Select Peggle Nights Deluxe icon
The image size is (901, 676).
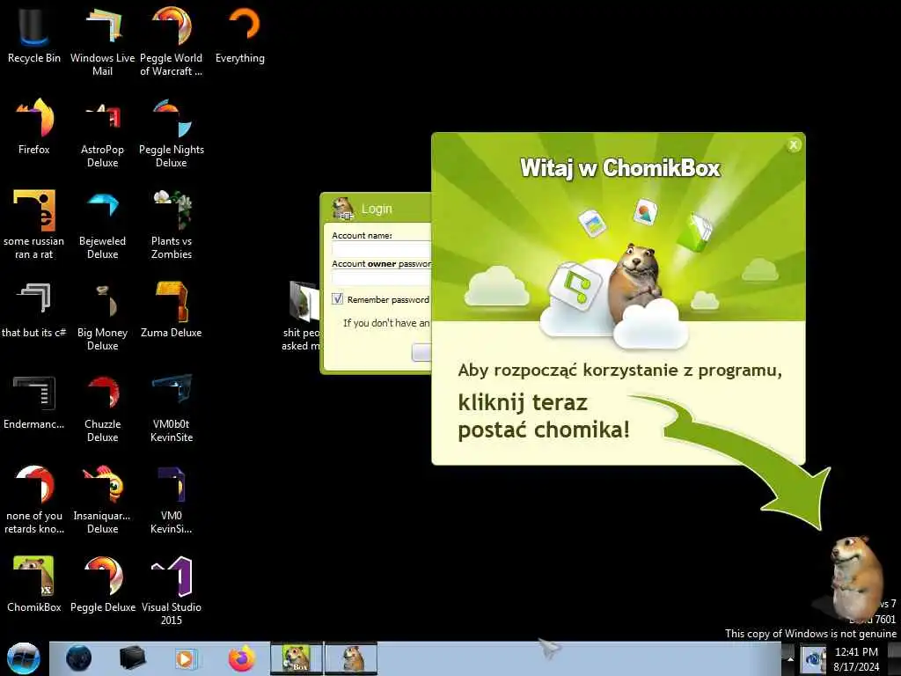click(x=172, y=132)
